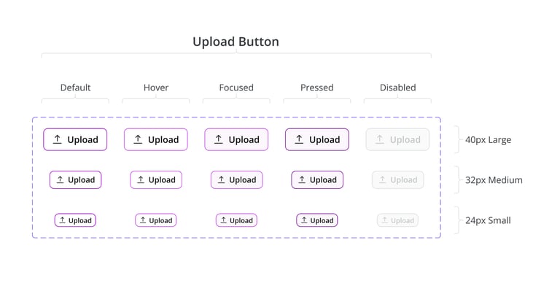Click upload icon in medium Disabled button
This screenshot has height=291, width=560.
pos(383,180)
